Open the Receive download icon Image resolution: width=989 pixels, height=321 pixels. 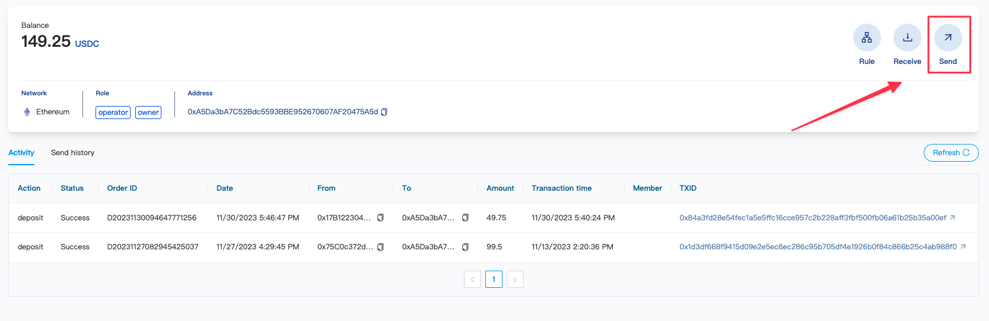point(907,38)
